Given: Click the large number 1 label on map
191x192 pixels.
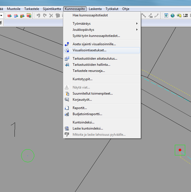Looking at the screenshot, I should pyautogui.click(x=13, y=130).
